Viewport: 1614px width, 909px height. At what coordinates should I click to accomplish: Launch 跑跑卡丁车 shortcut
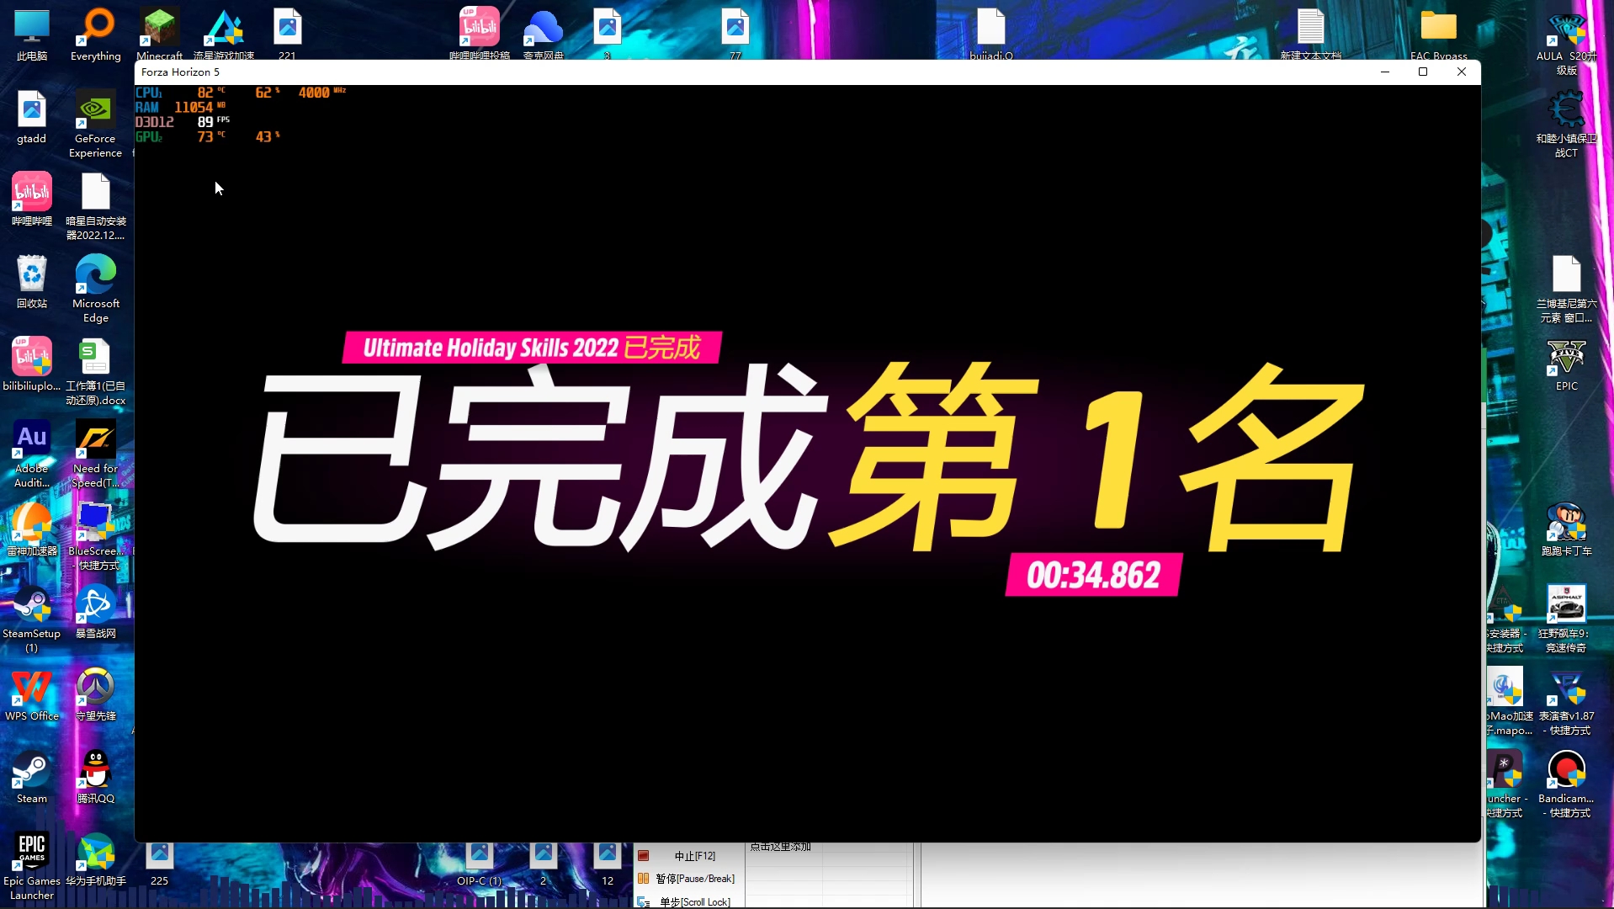tap(1567, 530)
